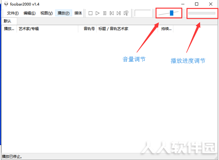Click the blue volume slider handle

point(172,13)
